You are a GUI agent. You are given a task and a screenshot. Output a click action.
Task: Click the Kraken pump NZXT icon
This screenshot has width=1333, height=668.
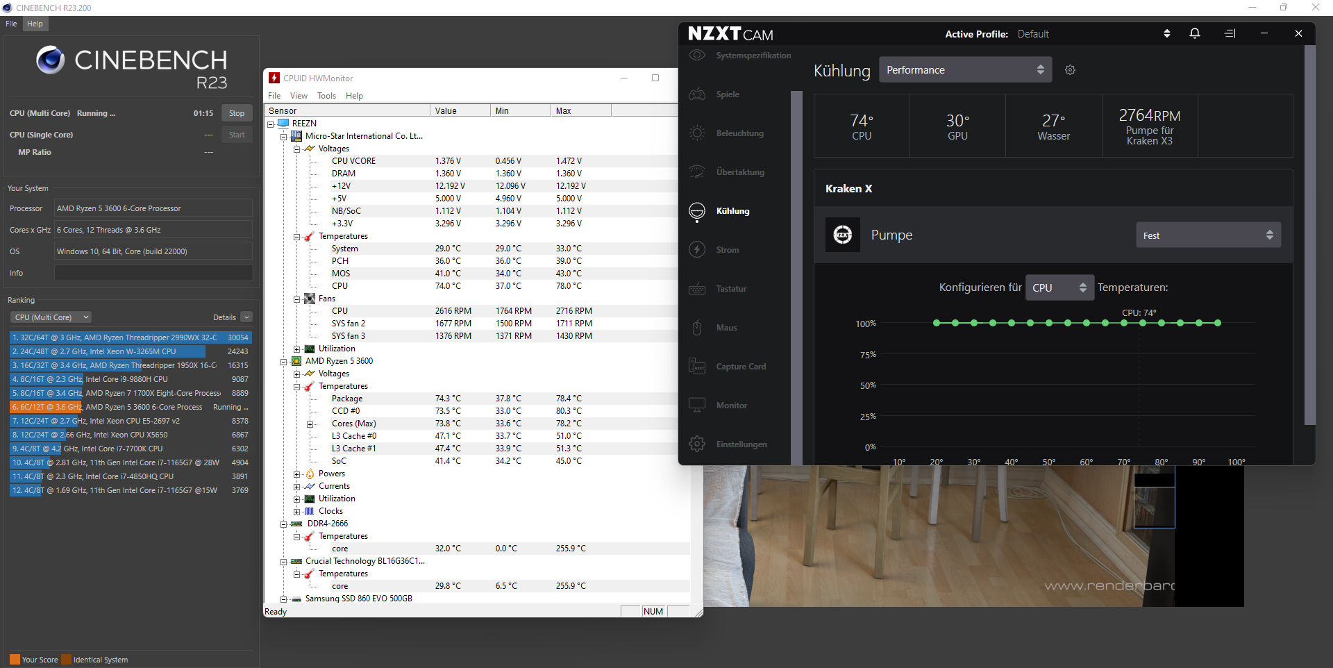[x=843, y=235]
